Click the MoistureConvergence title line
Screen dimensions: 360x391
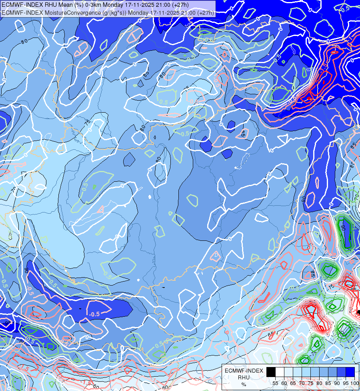[108, 12]
